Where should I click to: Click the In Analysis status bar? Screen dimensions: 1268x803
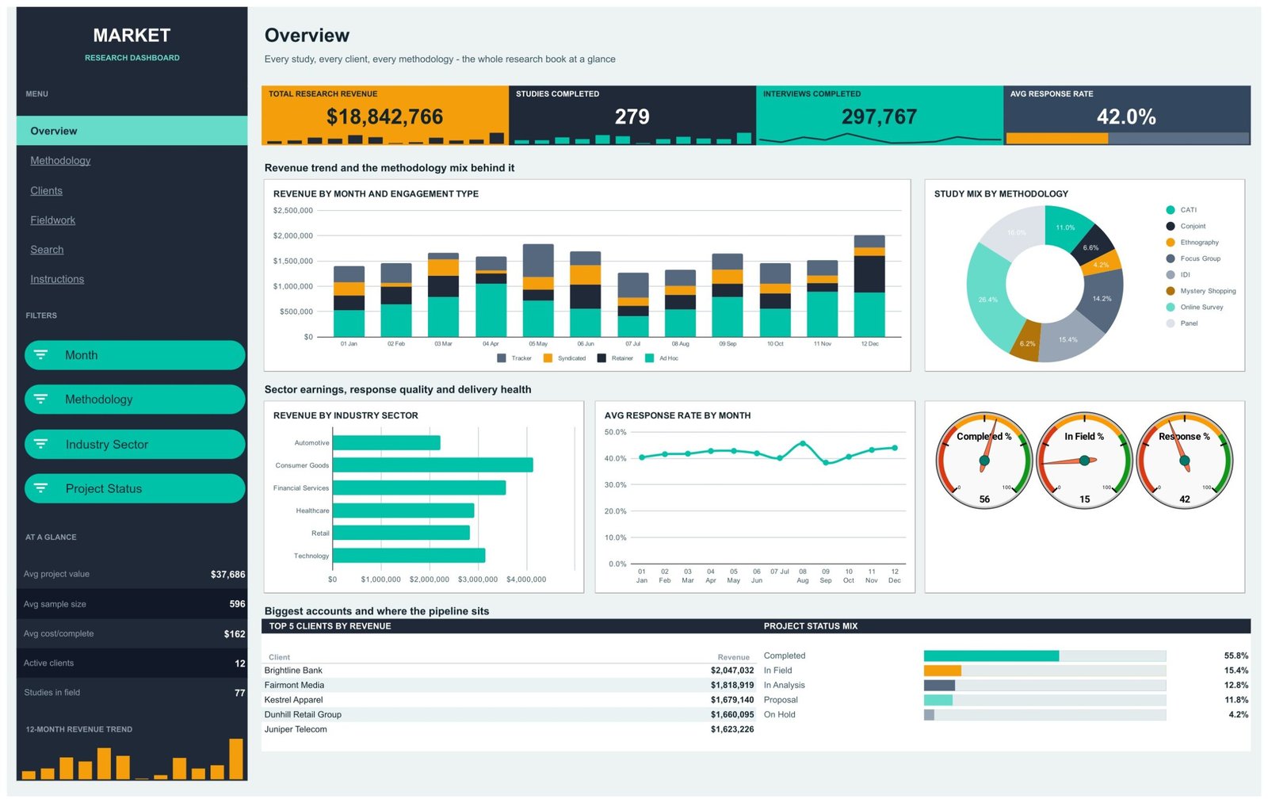coord(1045,685)
